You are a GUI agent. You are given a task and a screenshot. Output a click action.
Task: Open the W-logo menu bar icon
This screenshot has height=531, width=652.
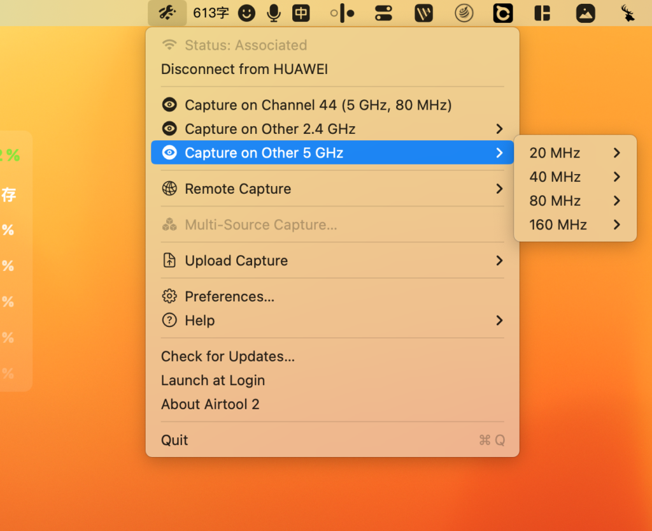423,13
